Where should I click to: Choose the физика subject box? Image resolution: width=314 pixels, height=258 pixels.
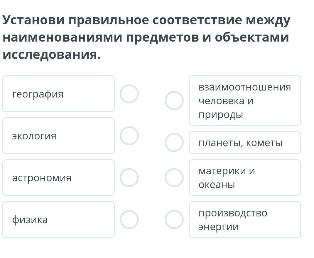pyautogui.click(x=58, y=220)
